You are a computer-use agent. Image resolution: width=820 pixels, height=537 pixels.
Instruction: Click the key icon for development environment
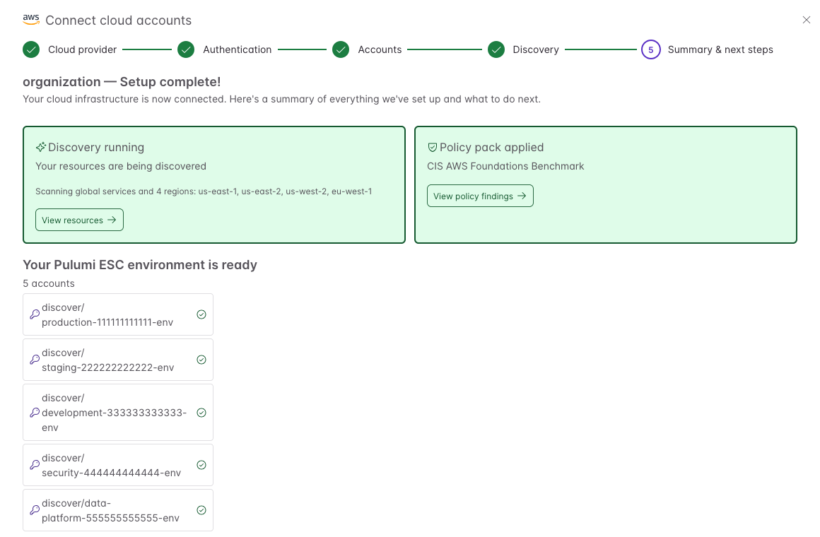coord(35,413)
